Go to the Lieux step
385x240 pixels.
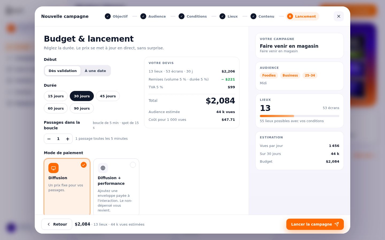coord(229,16)
